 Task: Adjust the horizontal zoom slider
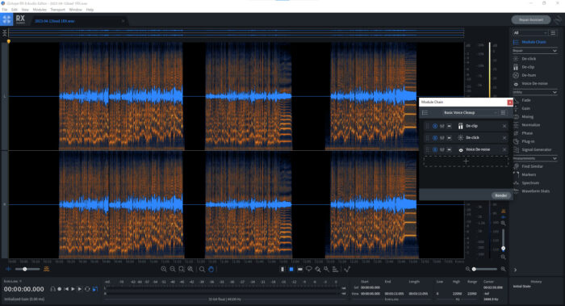tap(485, 269)
